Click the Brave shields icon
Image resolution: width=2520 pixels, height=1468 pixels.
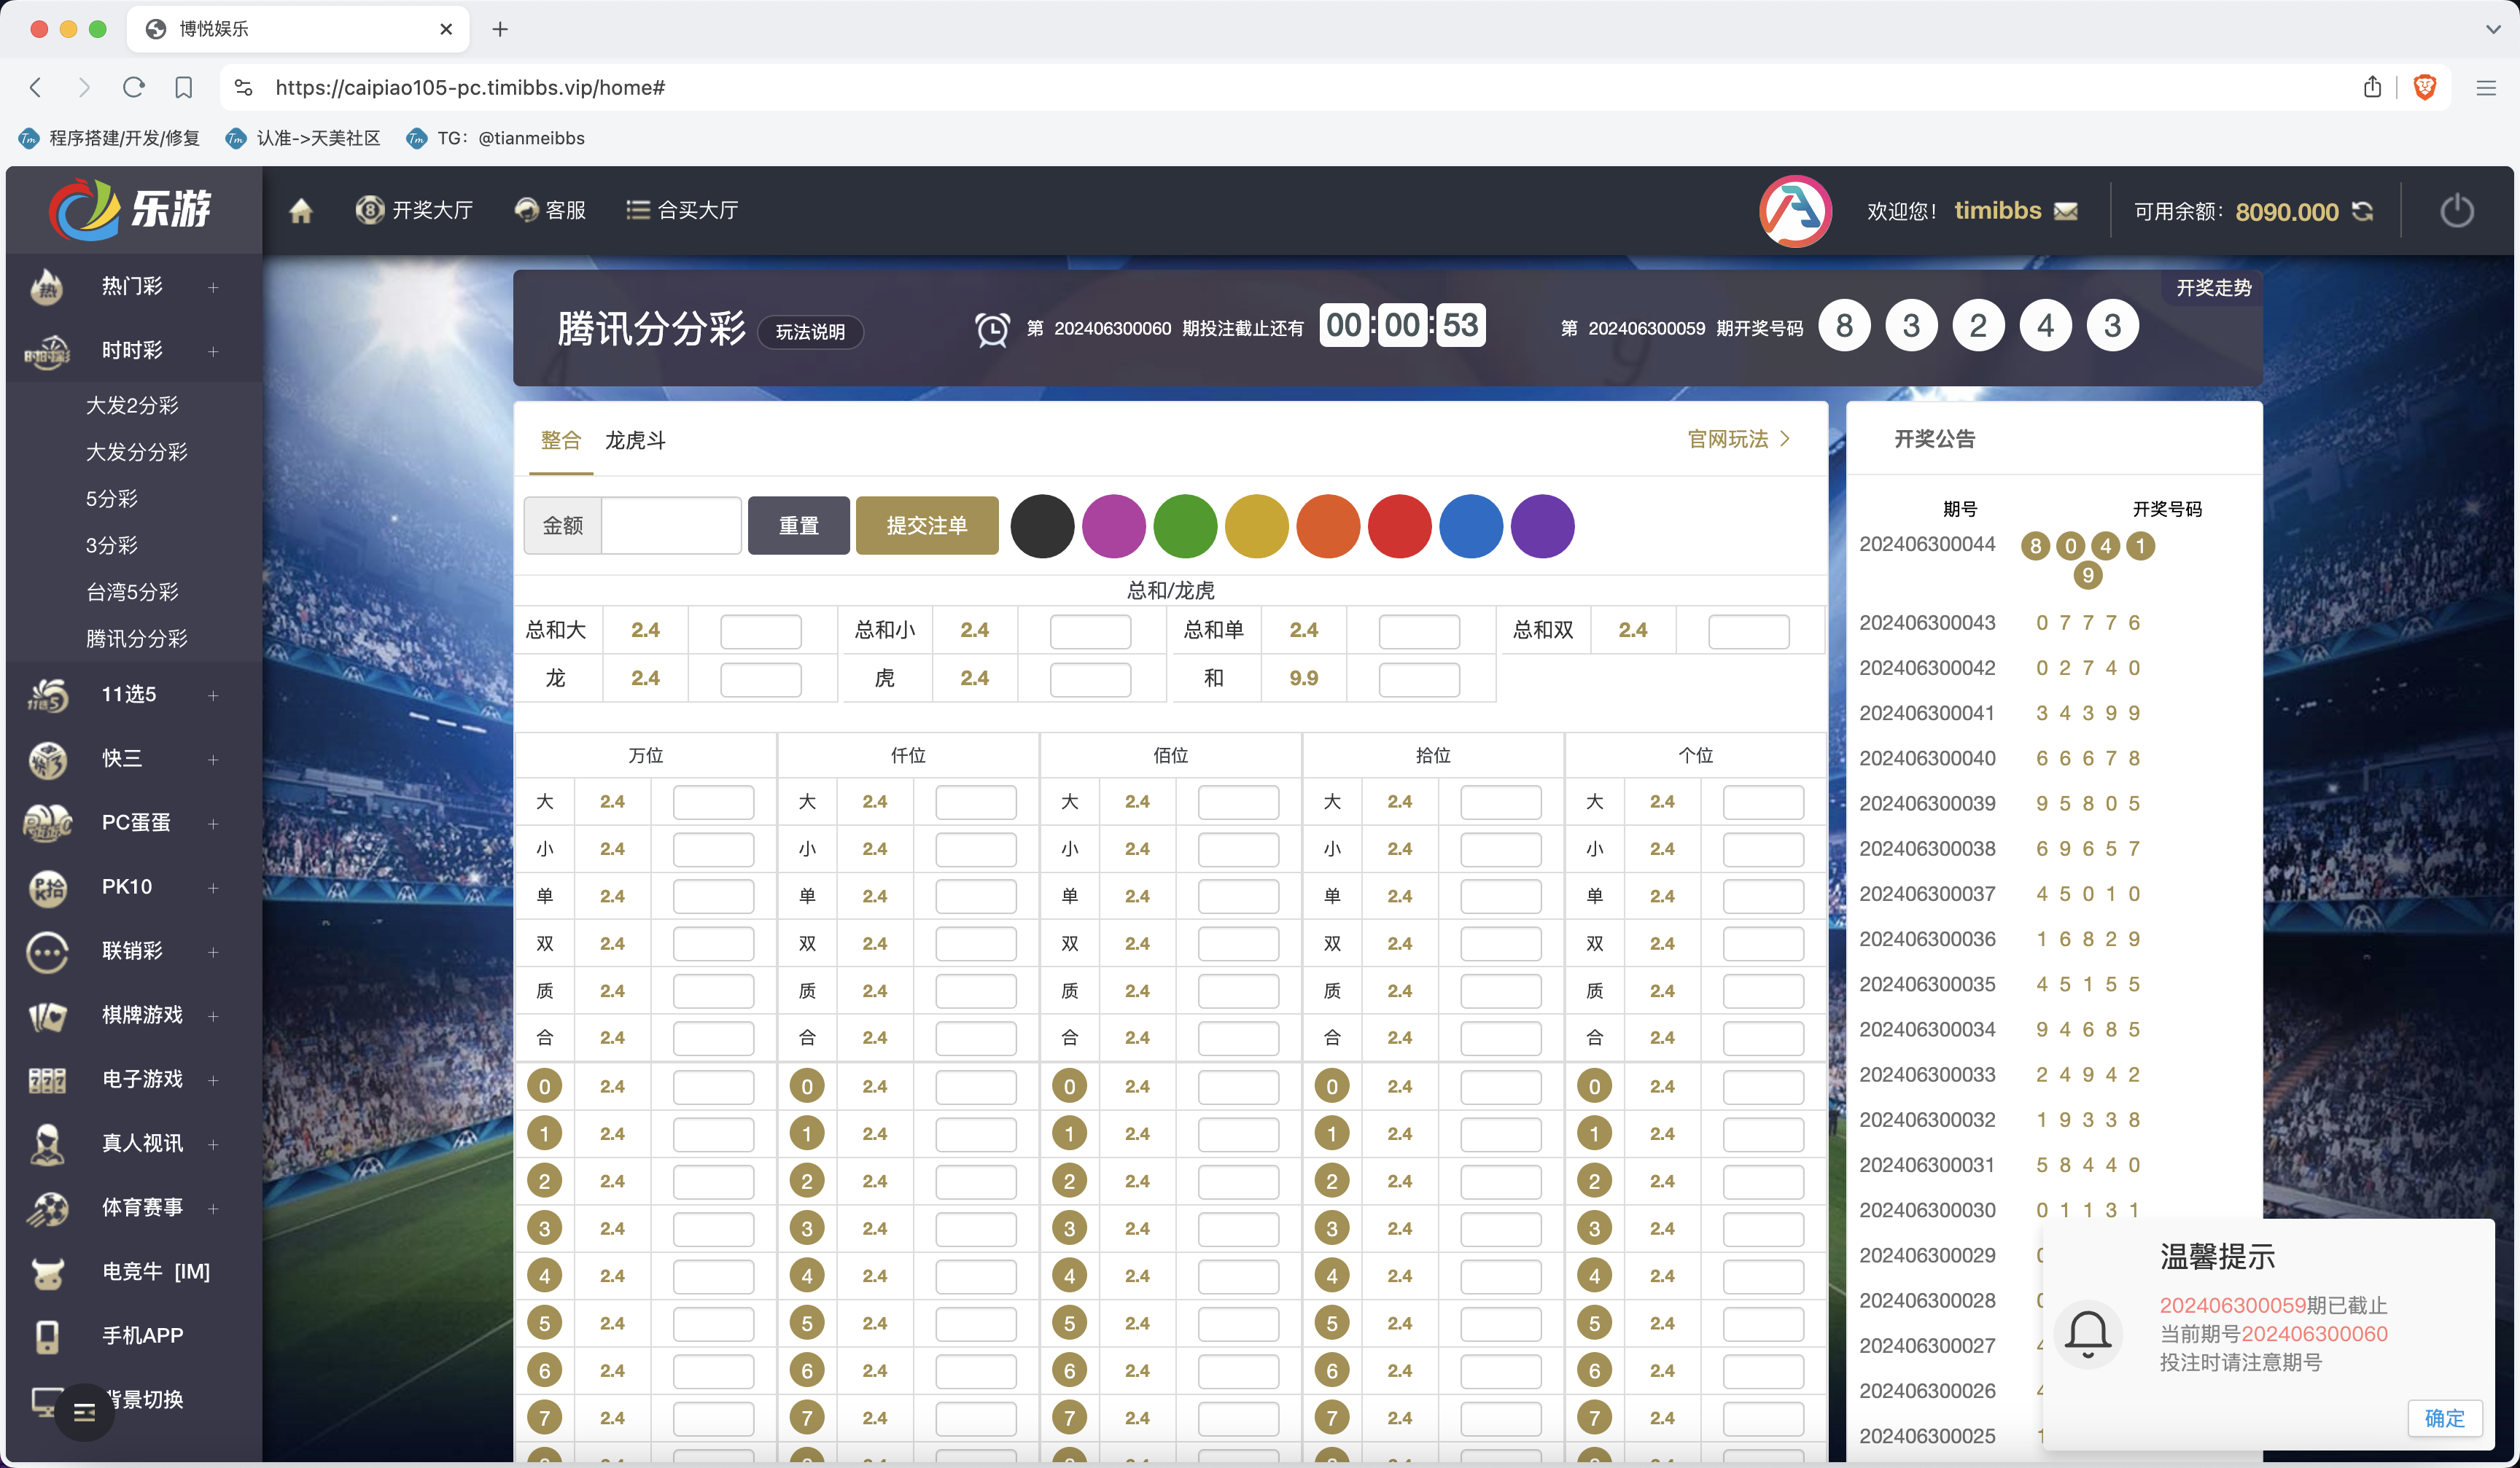pos(2424,87)
